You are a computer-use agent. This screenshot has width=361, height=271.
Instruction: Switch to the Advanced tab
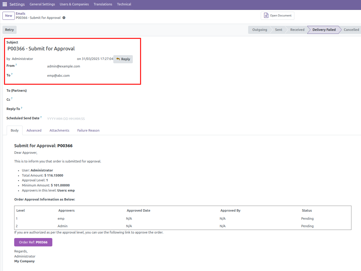tap(34, 130)
